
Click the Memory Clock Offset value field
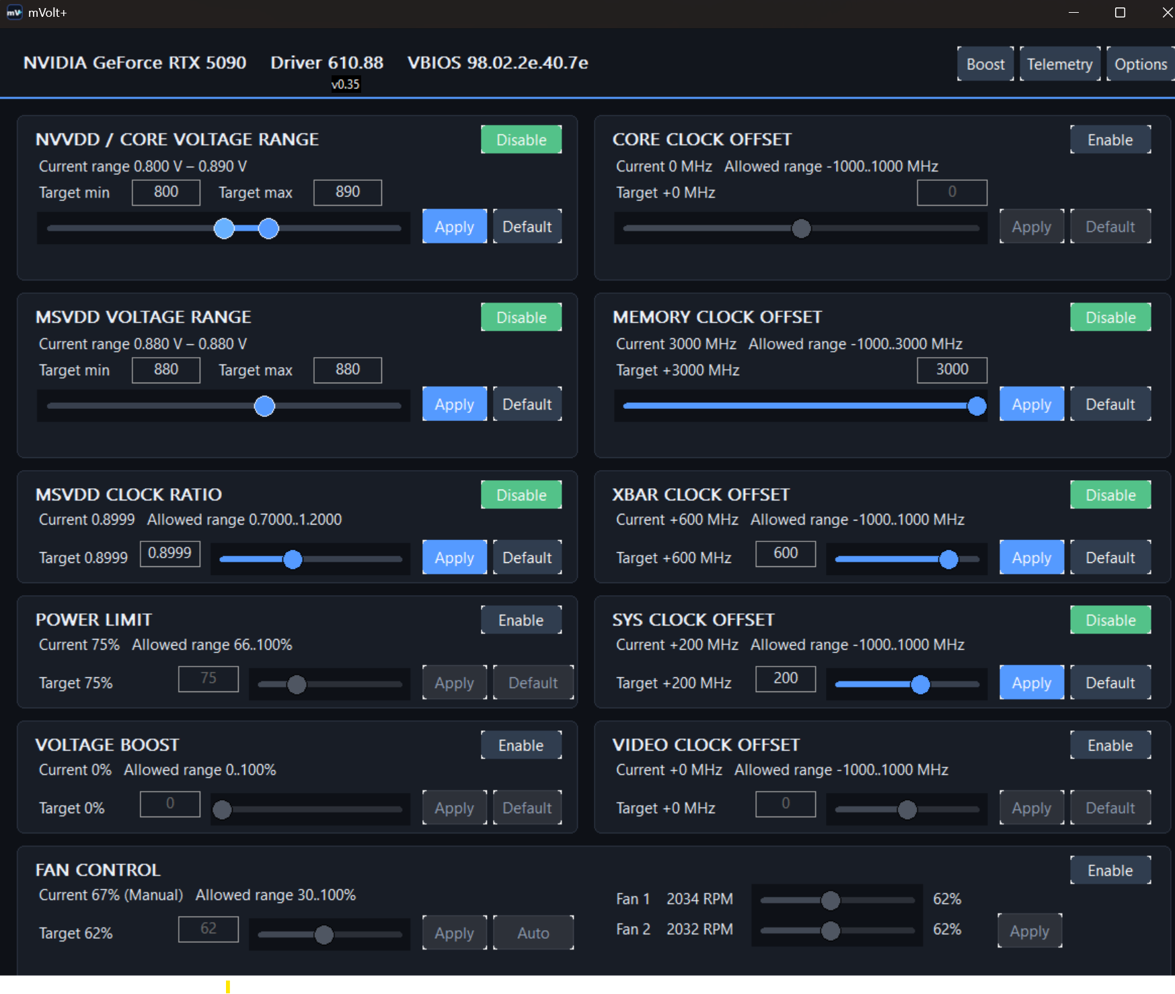[952, 370]
